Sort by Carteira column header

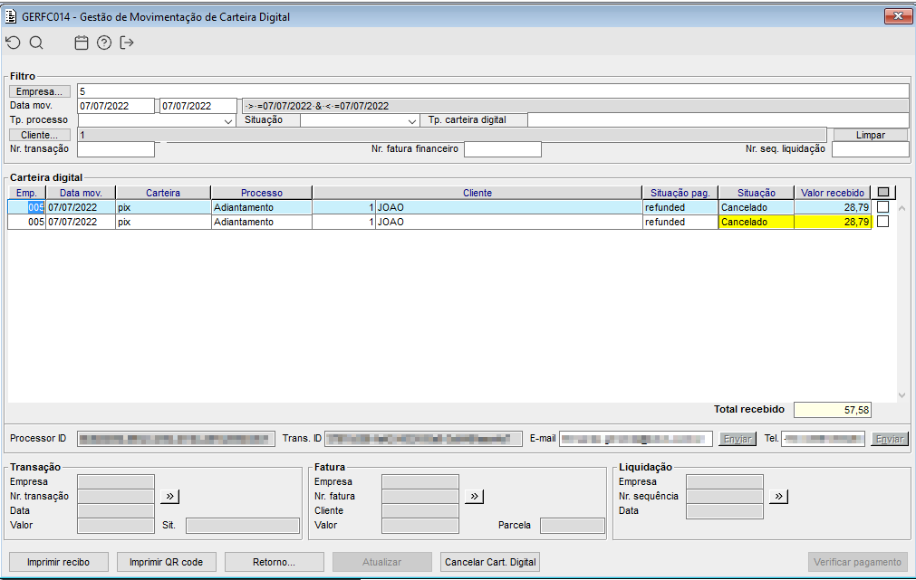click(x=163, y=193)
